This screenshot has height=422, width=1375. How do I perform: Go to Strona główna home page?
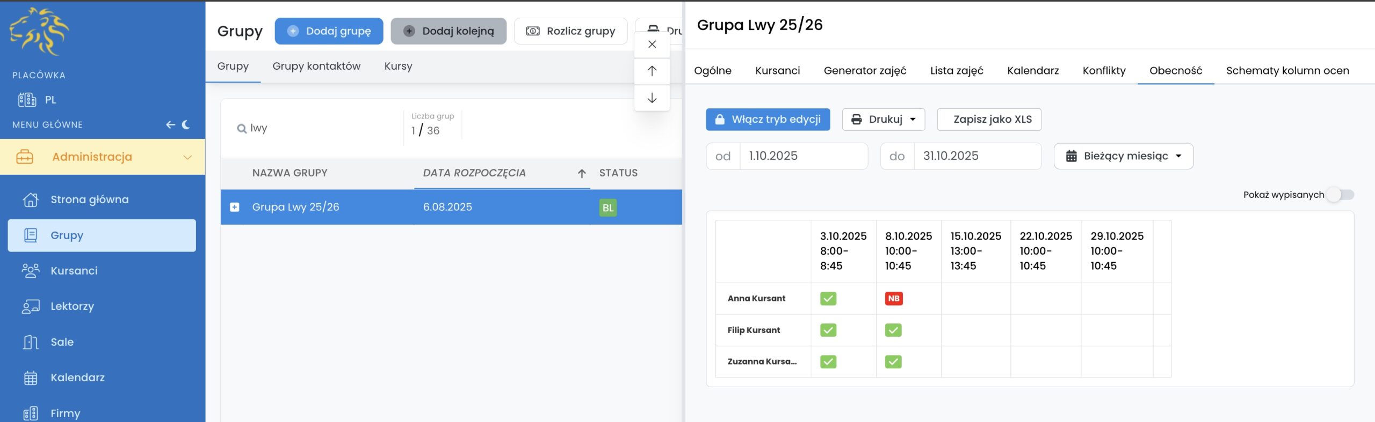89,199
